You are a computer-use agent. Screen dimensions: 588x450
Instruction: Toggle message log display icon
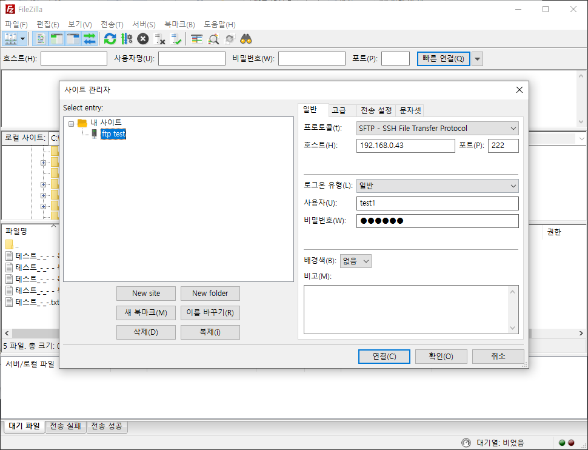pos(41,39)
